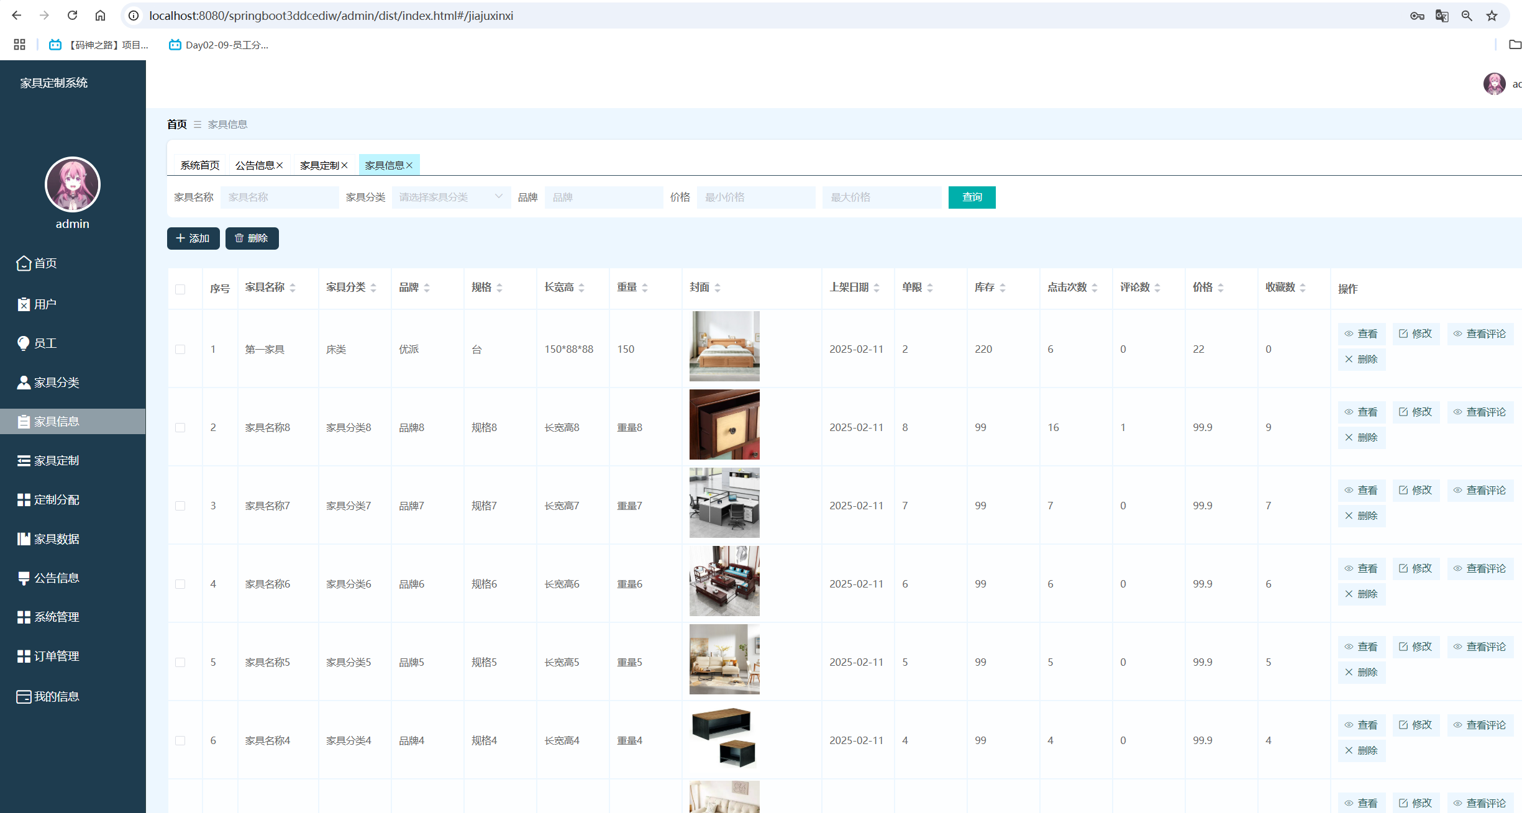Check the row for 家具名称7

(x=180, y=506)
